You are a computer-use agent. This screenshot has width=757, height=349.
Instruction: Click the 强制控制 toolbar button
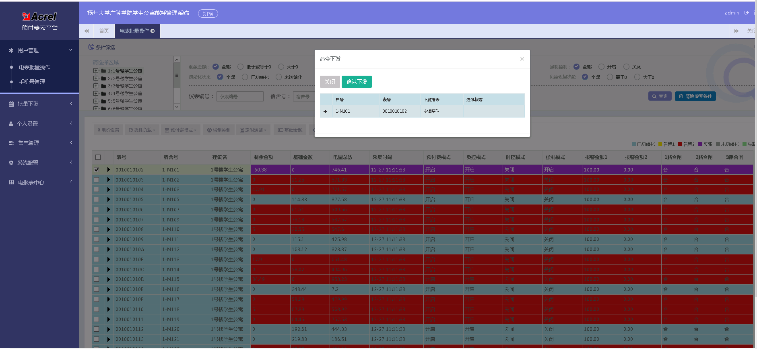tap(219, 130)
